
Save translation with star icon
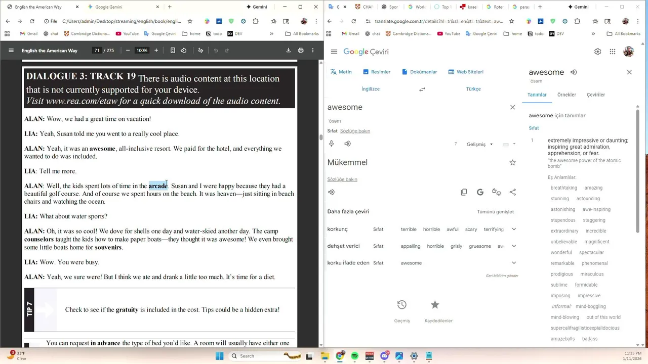coord(512,162)
